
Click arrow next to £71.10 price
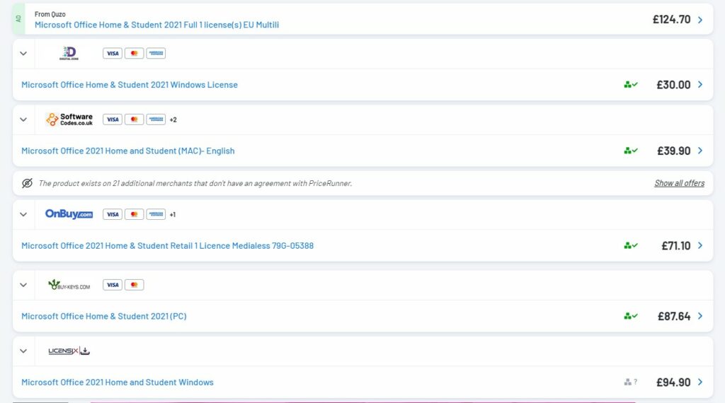point(700,245)
